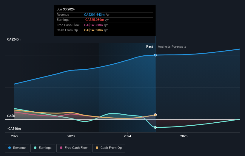
Task: Click the Earnings data point at Jun 2024
Action: click(x=155, y=127)
